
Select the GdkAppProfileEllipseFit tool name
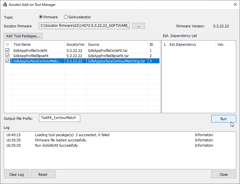tap(31, 56)
